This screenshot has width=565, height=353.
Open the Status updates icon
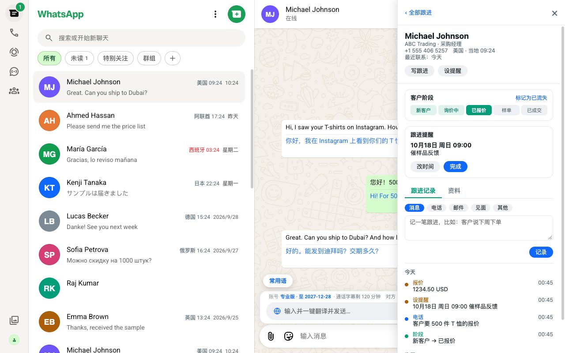[x=14, y=52]
